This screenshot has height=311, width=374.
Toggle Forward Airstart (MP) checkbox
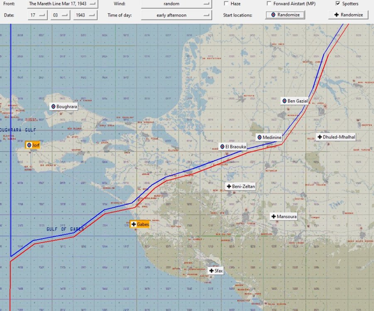coord(269,4)
